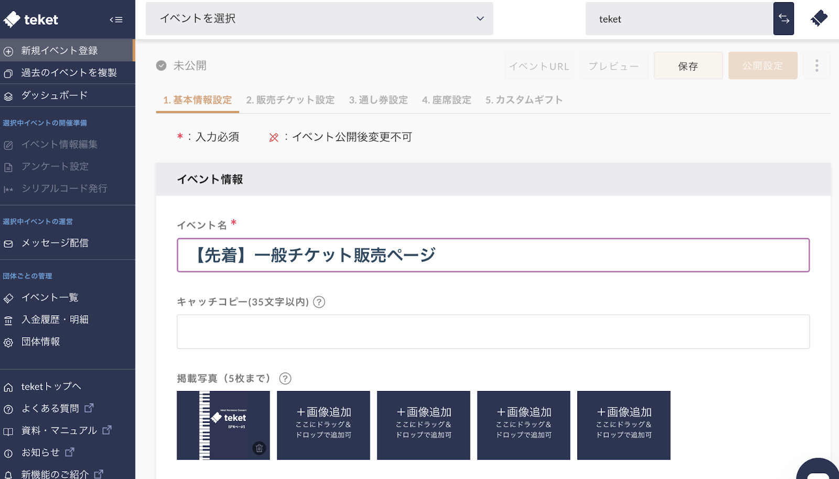The width and height of the screenshot is (839, 479).
Task: Click the teket organization selector field
Action: (679, 19)
